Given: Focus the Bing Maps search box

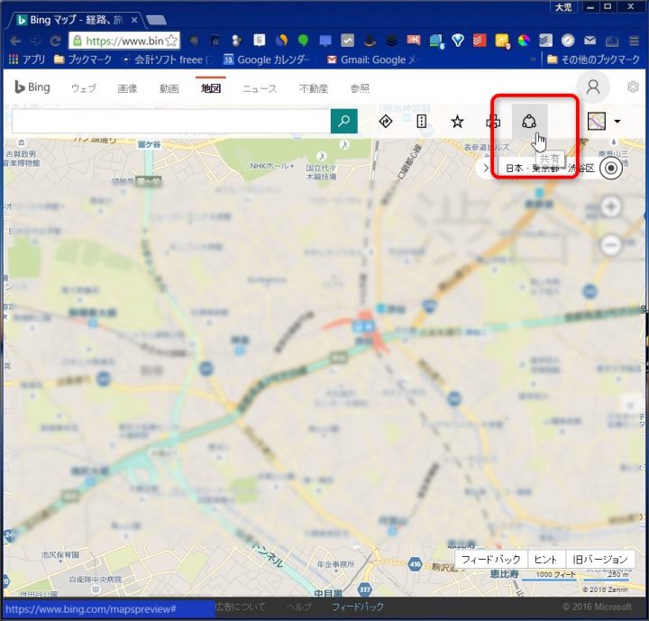Looking at the screenshot, I should pyautogui.click(x=171, y=122).
